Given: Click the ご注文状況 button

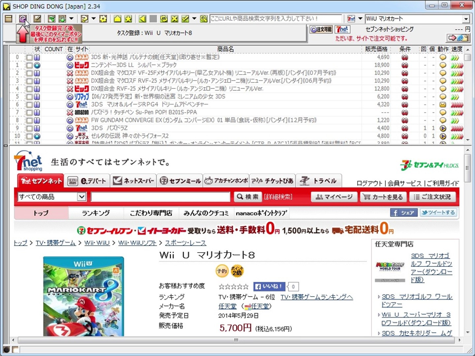Looking at the screenshot, I should (432, 197).
